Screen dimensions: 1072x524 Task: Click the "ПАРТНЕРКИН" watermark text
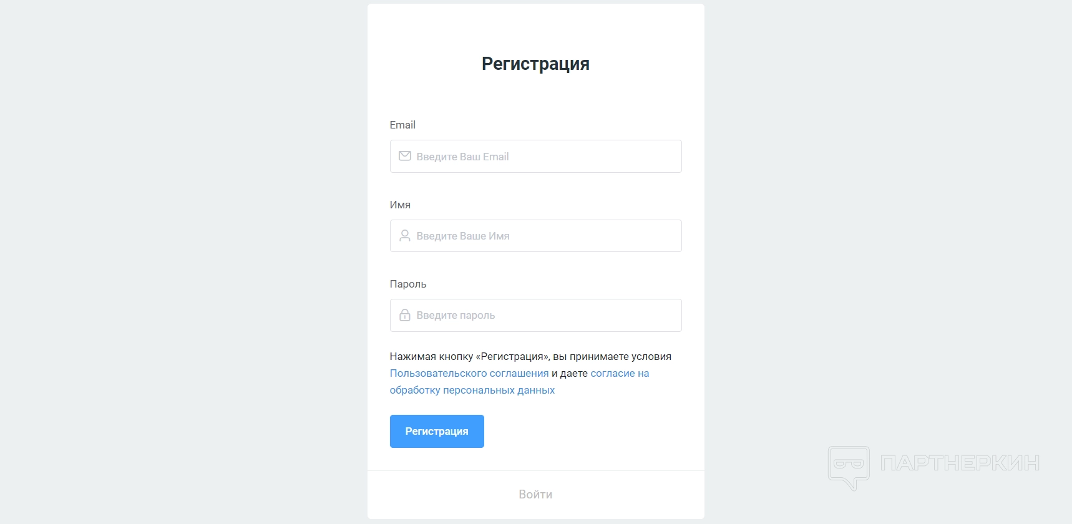coord(960,463)
